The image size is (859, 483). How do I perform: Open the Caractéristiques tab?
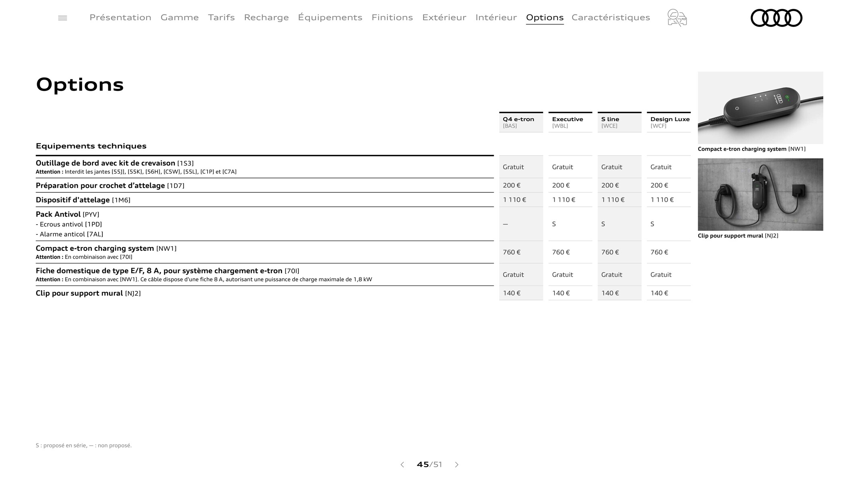tap(611, 17)
